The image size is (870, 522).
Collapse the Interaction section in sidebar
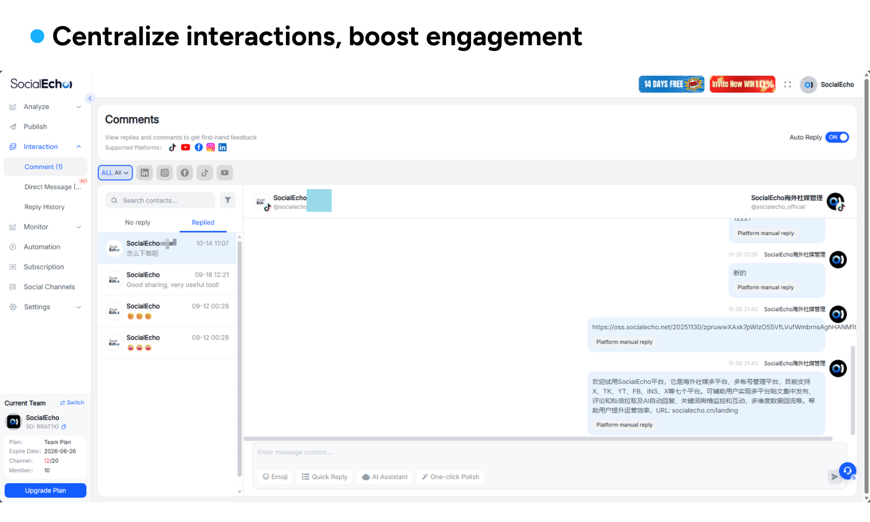(78, 146)
